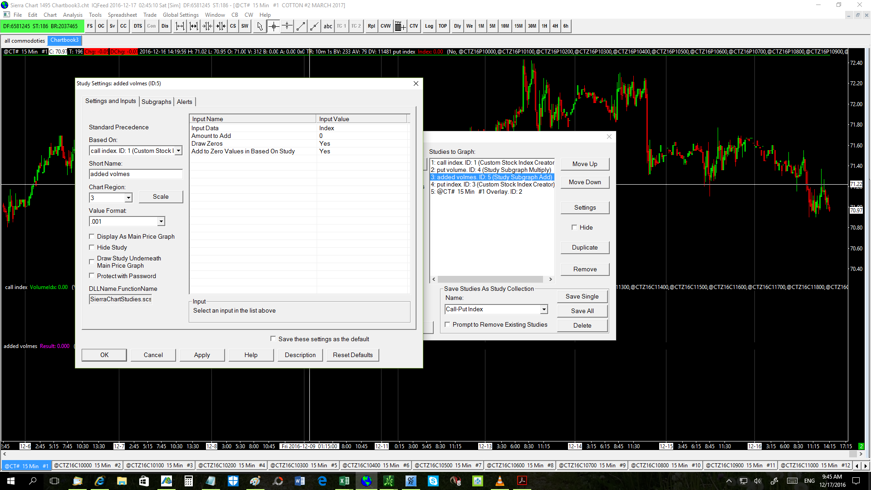The image size is (871, 490).
Task: Click the compress bar spacing icon
Action: (x=207, y=26)
